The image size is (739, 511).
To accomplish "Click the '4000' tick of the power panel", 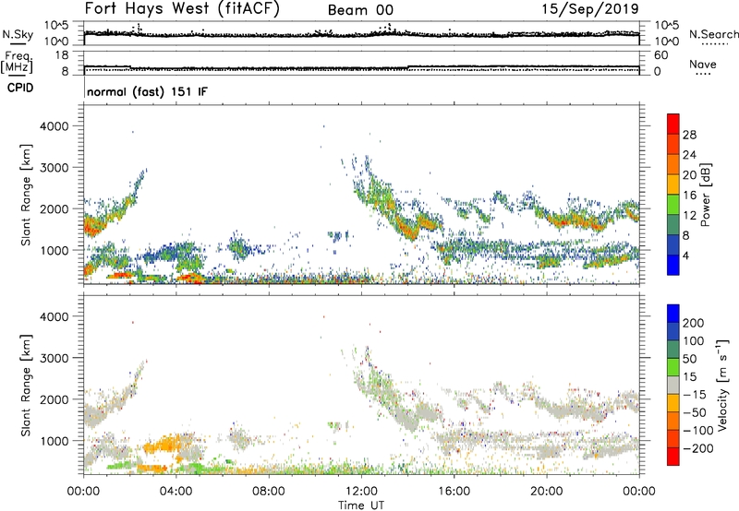I will [x=55, y=126].
